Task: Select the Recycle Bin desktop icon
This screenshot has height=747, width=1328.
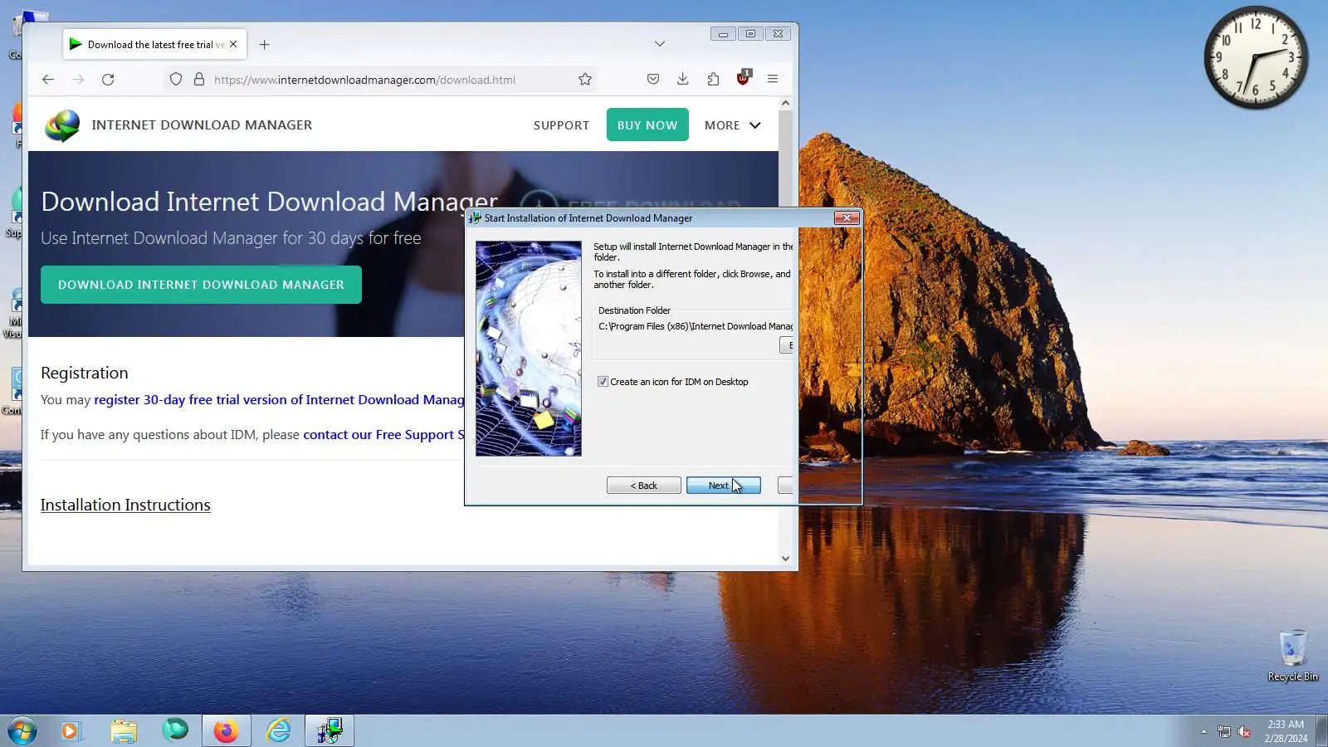Action: 1292,656
